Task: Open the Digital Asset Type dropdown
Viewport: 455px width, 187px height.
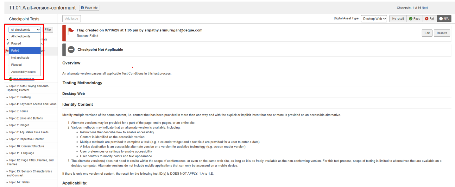Action: (374, 19)
